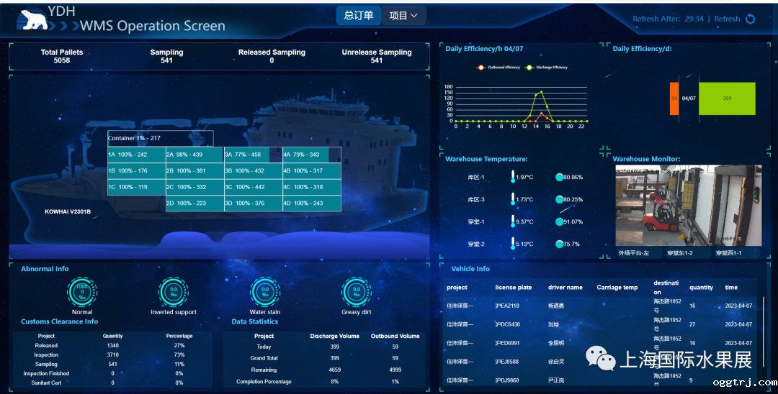Switch camera to 穿堂东1-2
This screenshot has width=778, height=394.
[x=680, y=253]
